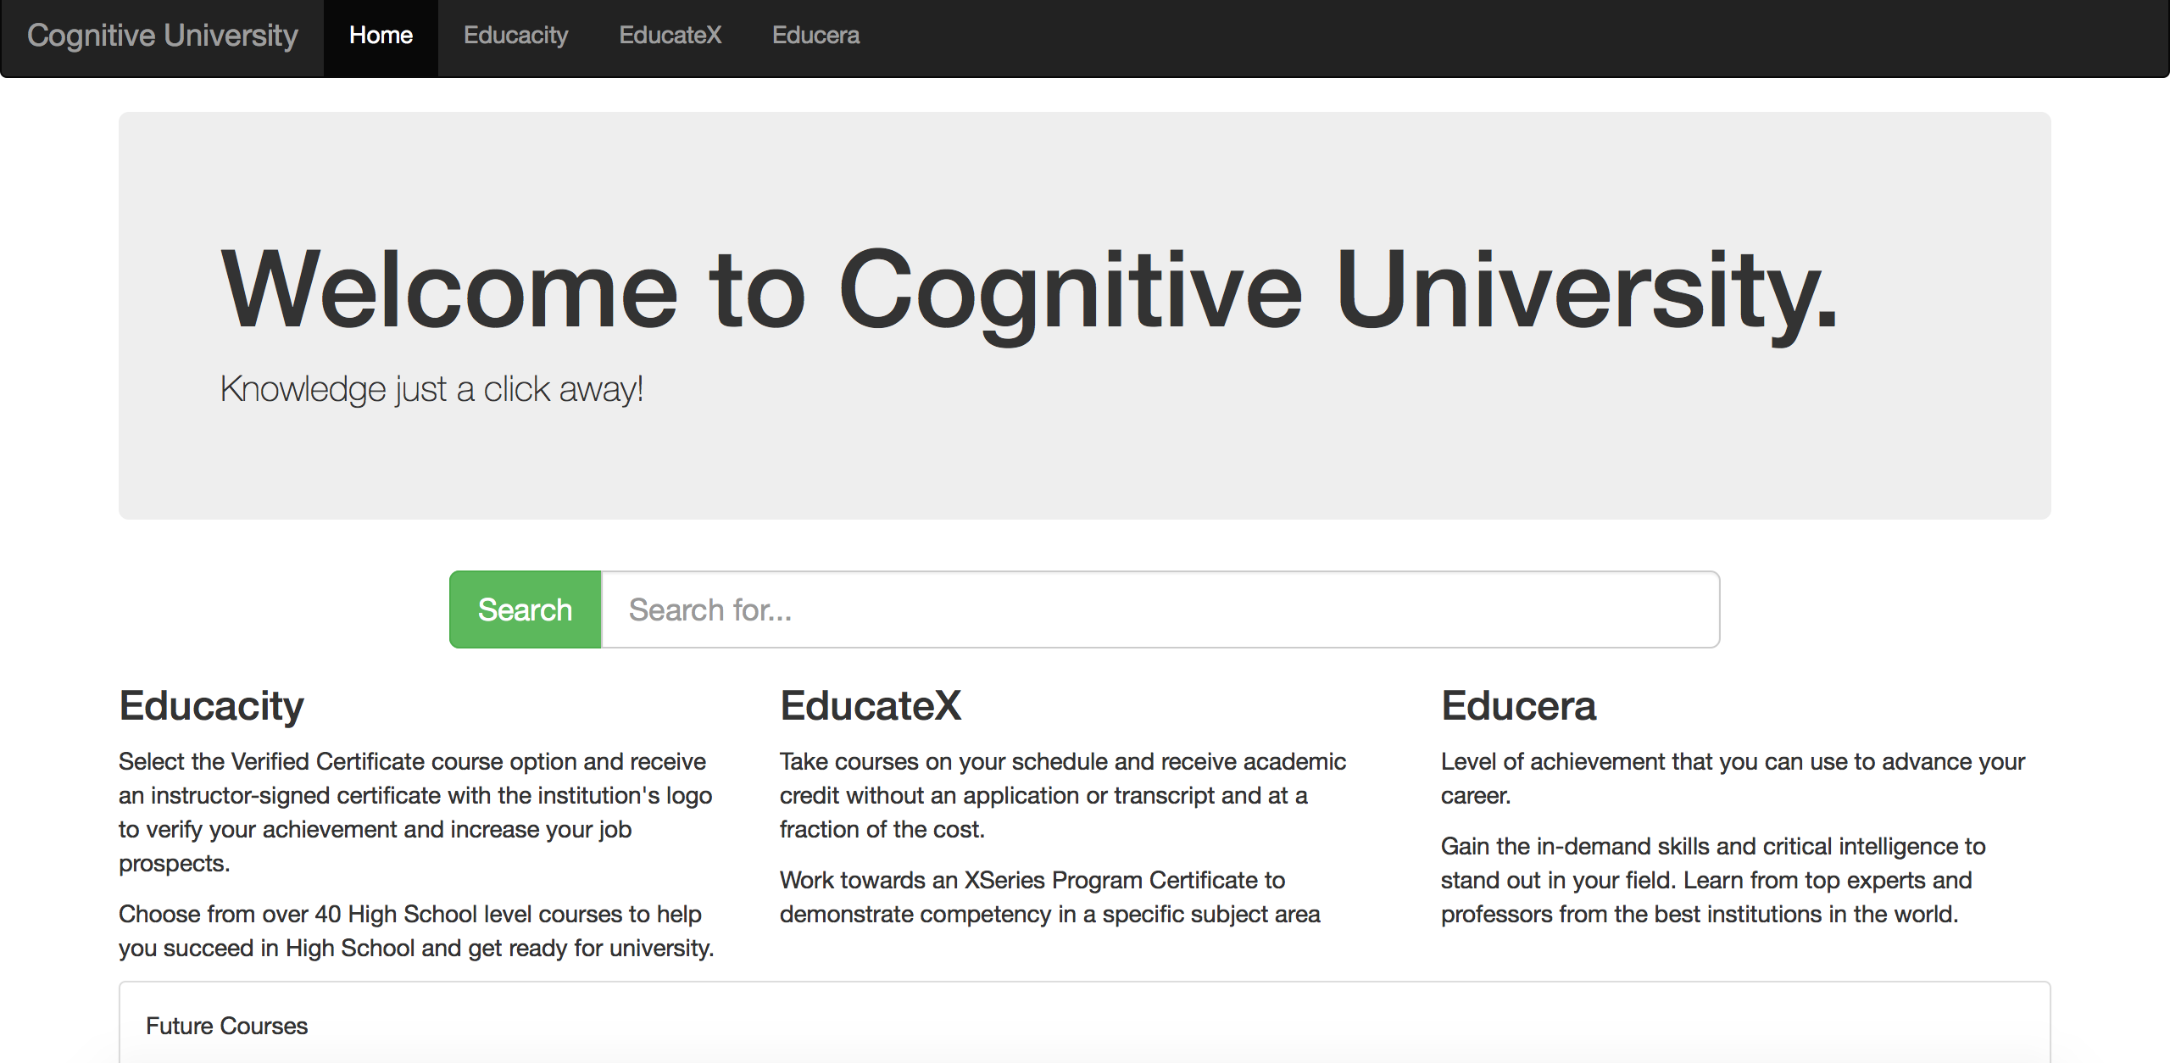Screen dimensions: 2170x1063
Task: Open the Educera navbar item
Action: (x=815, y=36)
